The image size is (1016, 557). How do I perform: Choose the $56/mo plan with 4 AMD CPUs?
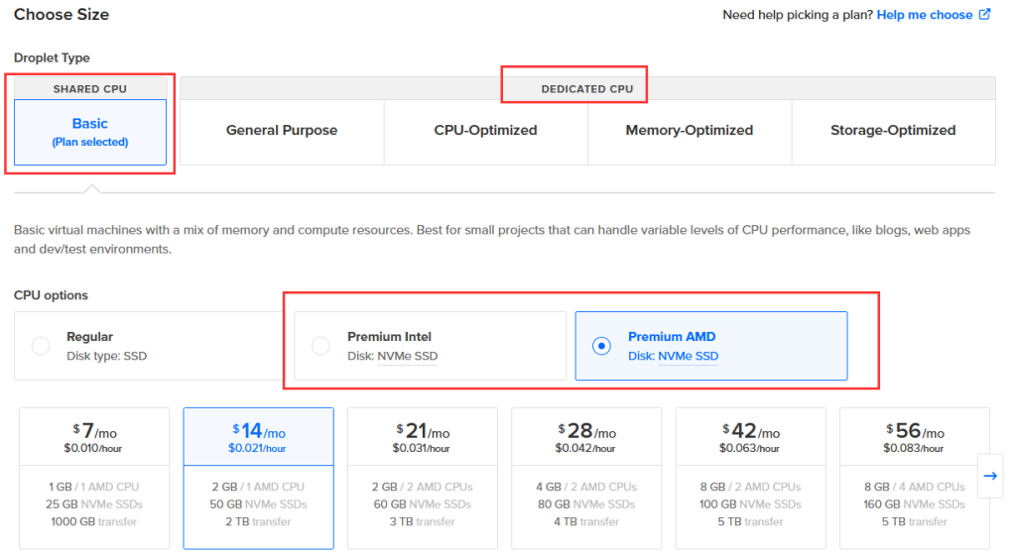914,478
